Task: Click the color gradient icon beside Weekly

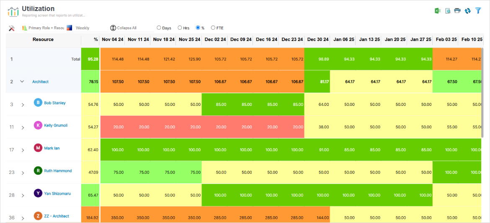Action: pyautogui.click(x=70, y=28)
